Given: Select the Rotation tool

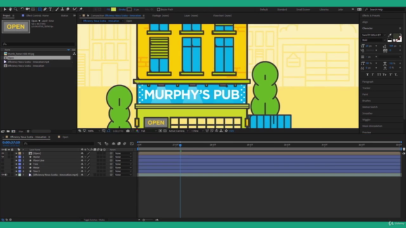Looking at the screenshot, I should click(x=22, y=9).
